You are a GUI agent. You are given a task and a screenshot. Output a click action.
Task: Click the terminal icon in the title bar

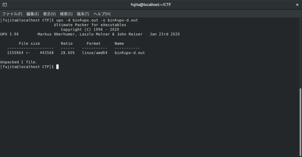coord(4,5)
